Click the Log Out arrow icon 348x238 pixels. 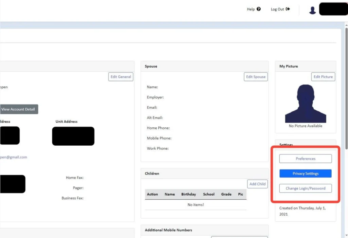(288, 9)
